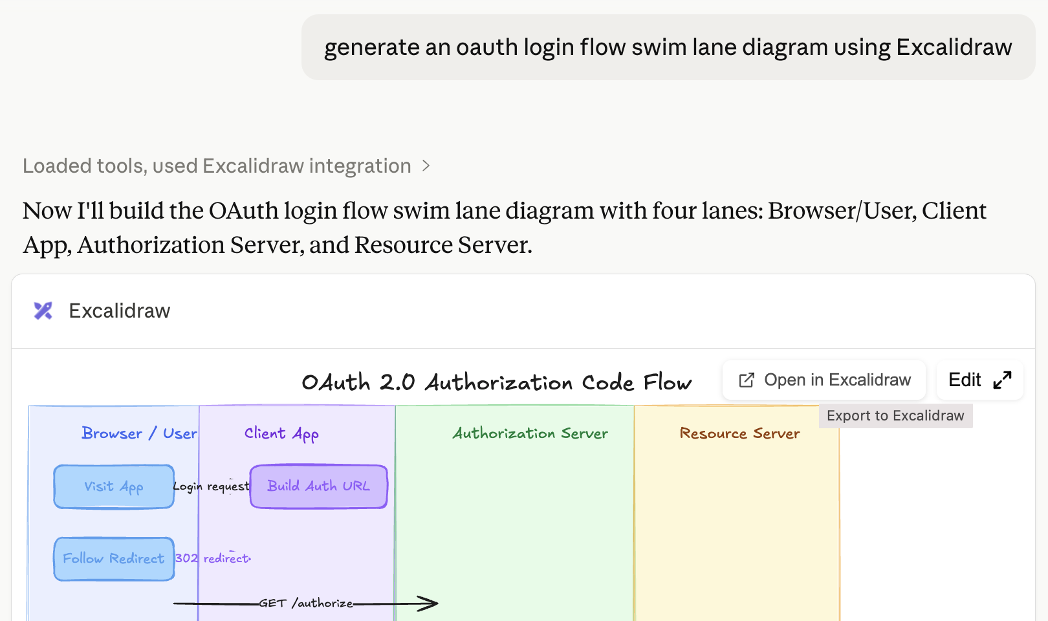Select the Authorization Server lane header
This screenshot has height=621, width=1048.
(530, 433)
